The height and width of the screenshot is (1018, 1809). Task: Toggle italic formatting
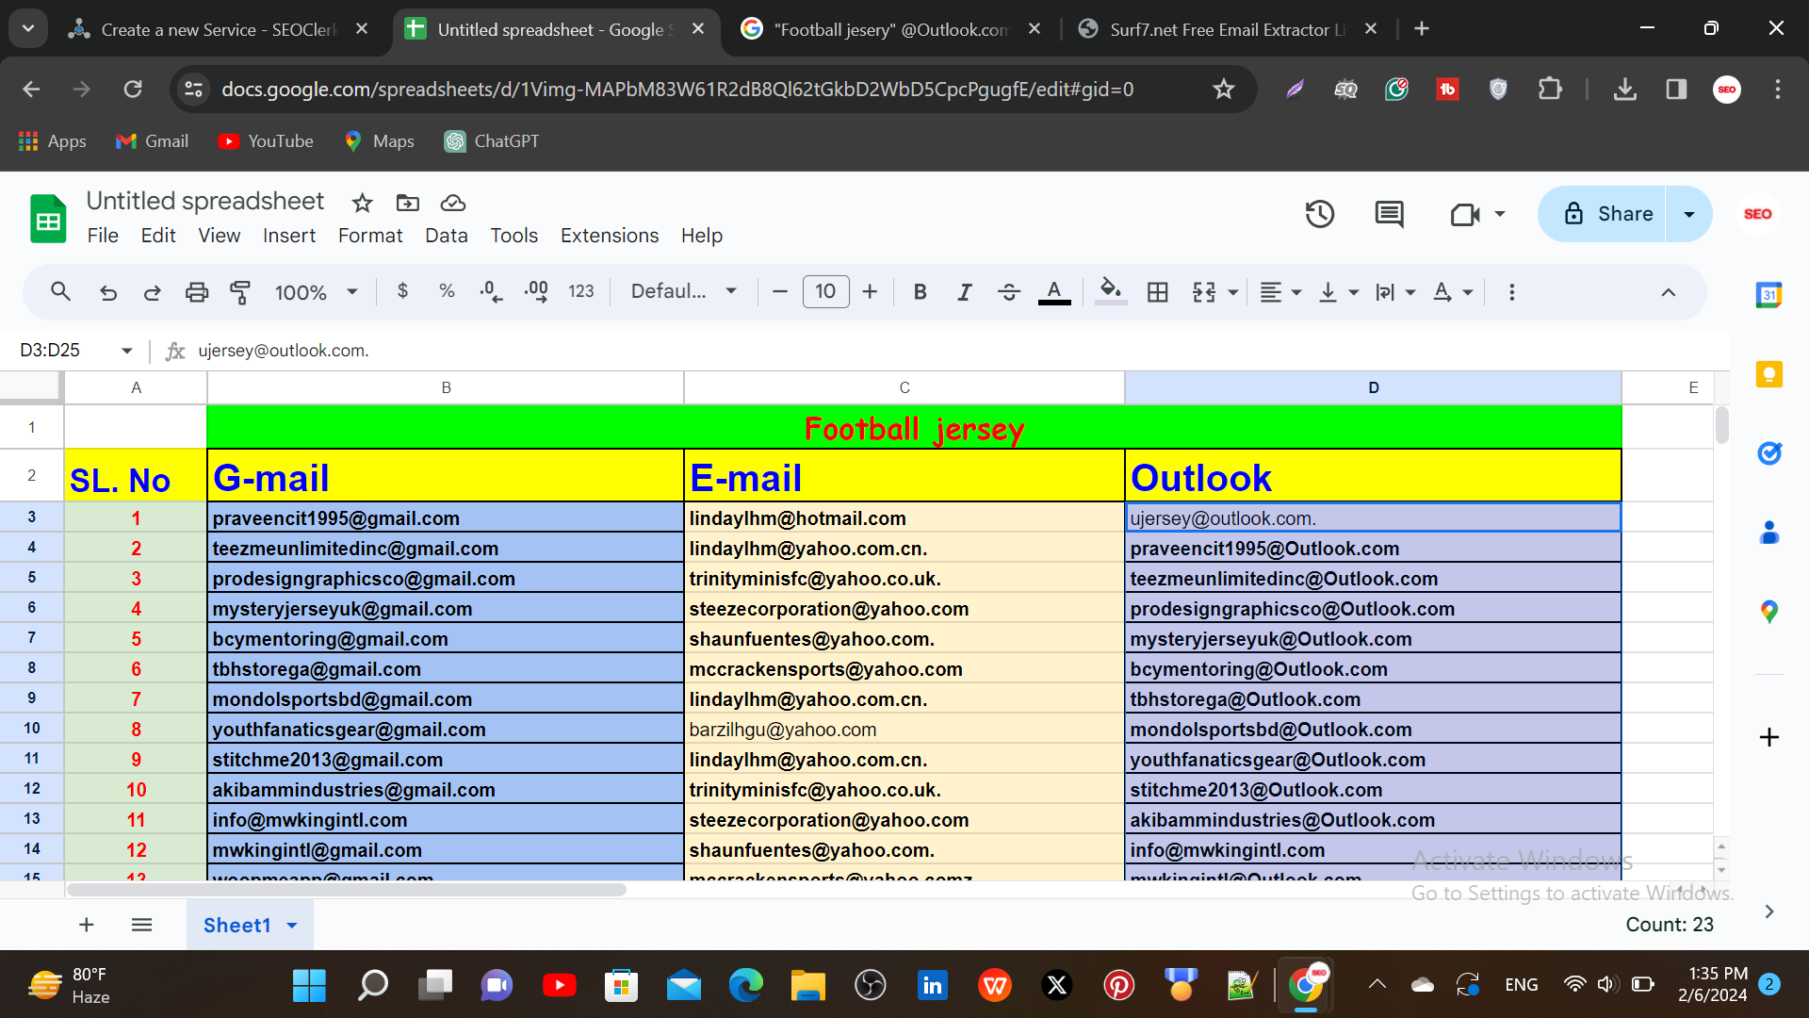tap(964, 292)
